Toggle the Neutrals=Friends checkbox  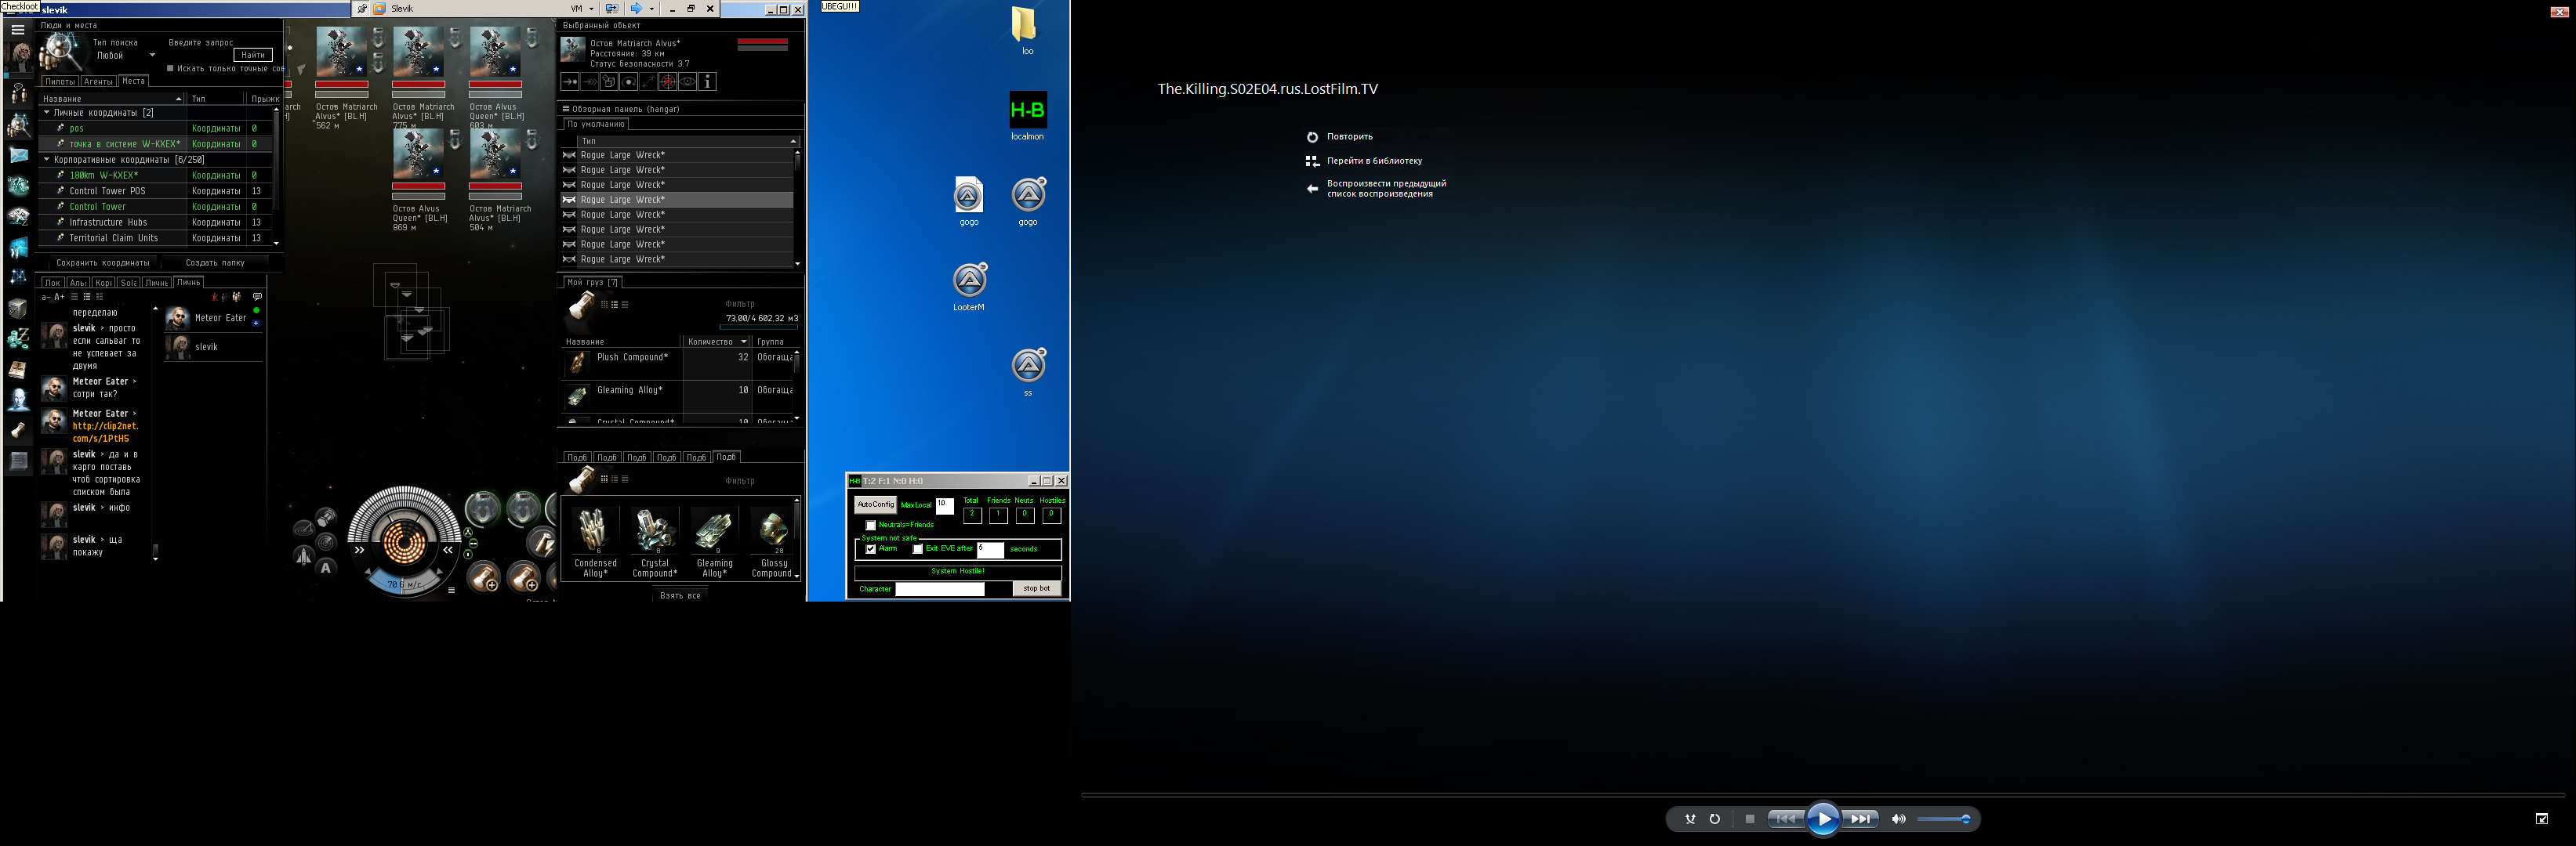tap(871, 526)
